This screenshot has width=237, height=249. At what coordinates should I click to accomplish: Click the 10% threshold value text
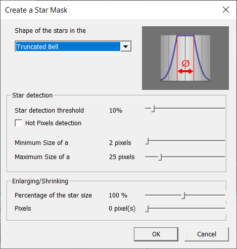[116, 111]
